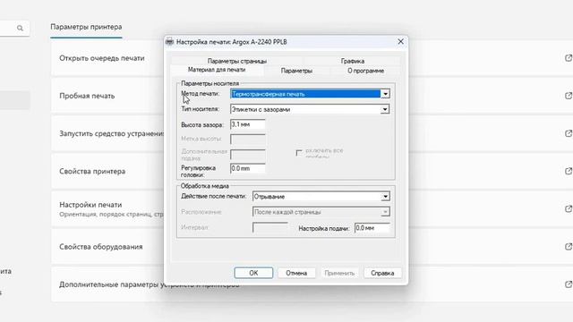573x322 pixels.
Task: Click the Settings search box
Action: pos(14,28)
